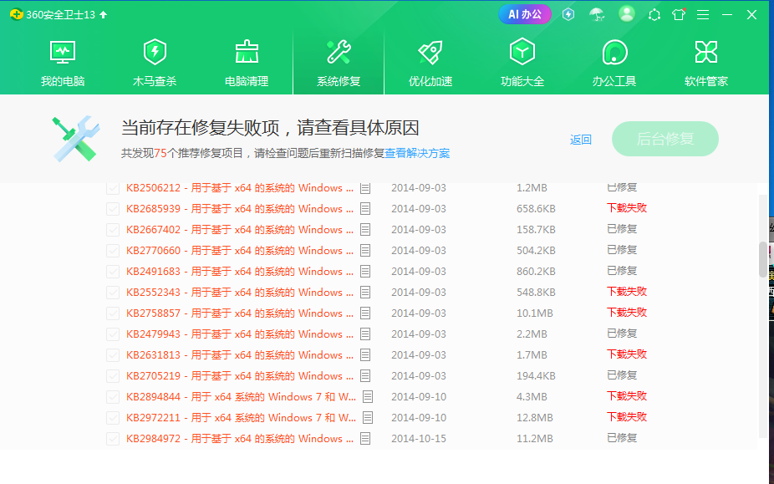Click the 返回 back link

[x=581, y=140]
